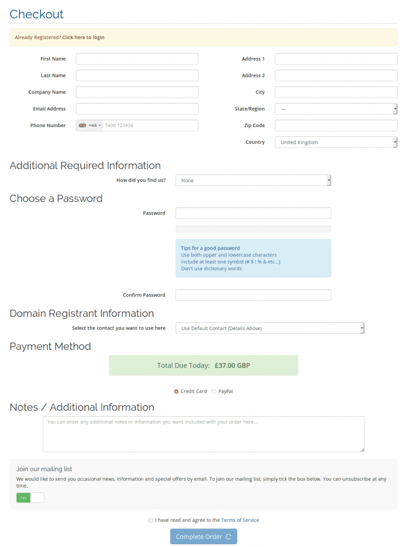
Task: Focus the First Name field
Action: [137, 59]
